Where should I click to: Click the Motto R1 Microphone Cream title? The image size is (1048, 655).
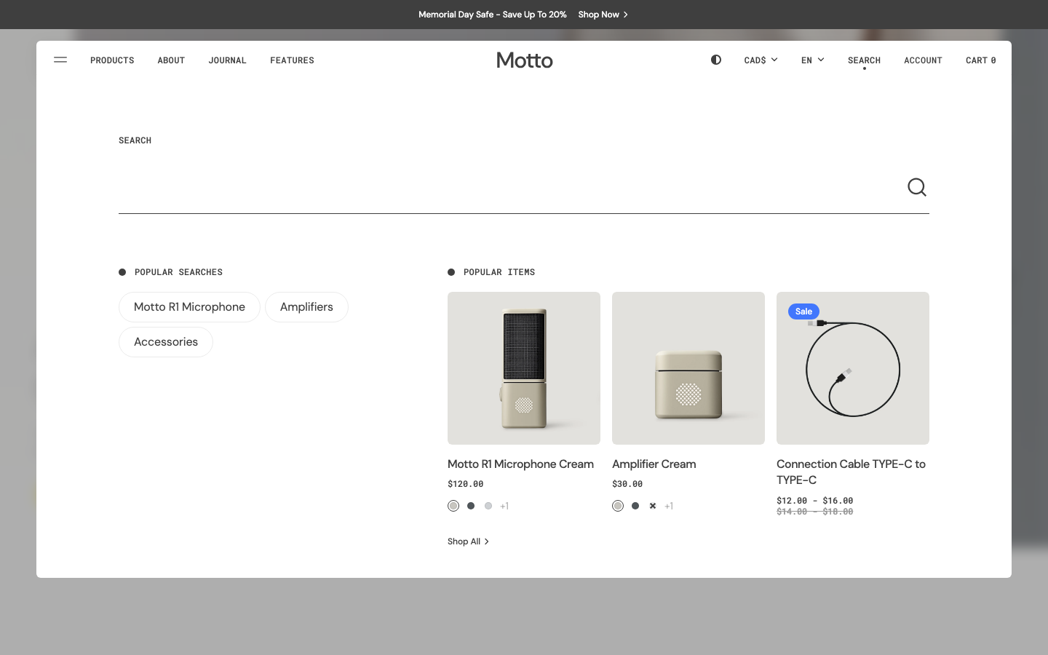(x=520, y=464)
